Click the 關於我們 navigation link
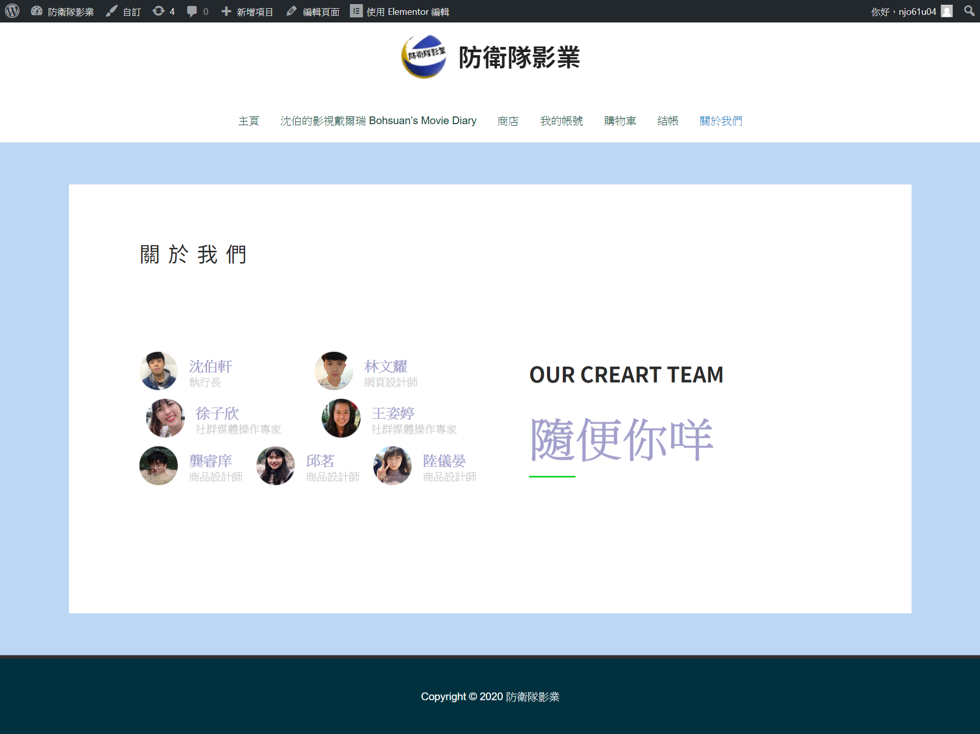This screenshot has height=734, width=980. (721, 121)
